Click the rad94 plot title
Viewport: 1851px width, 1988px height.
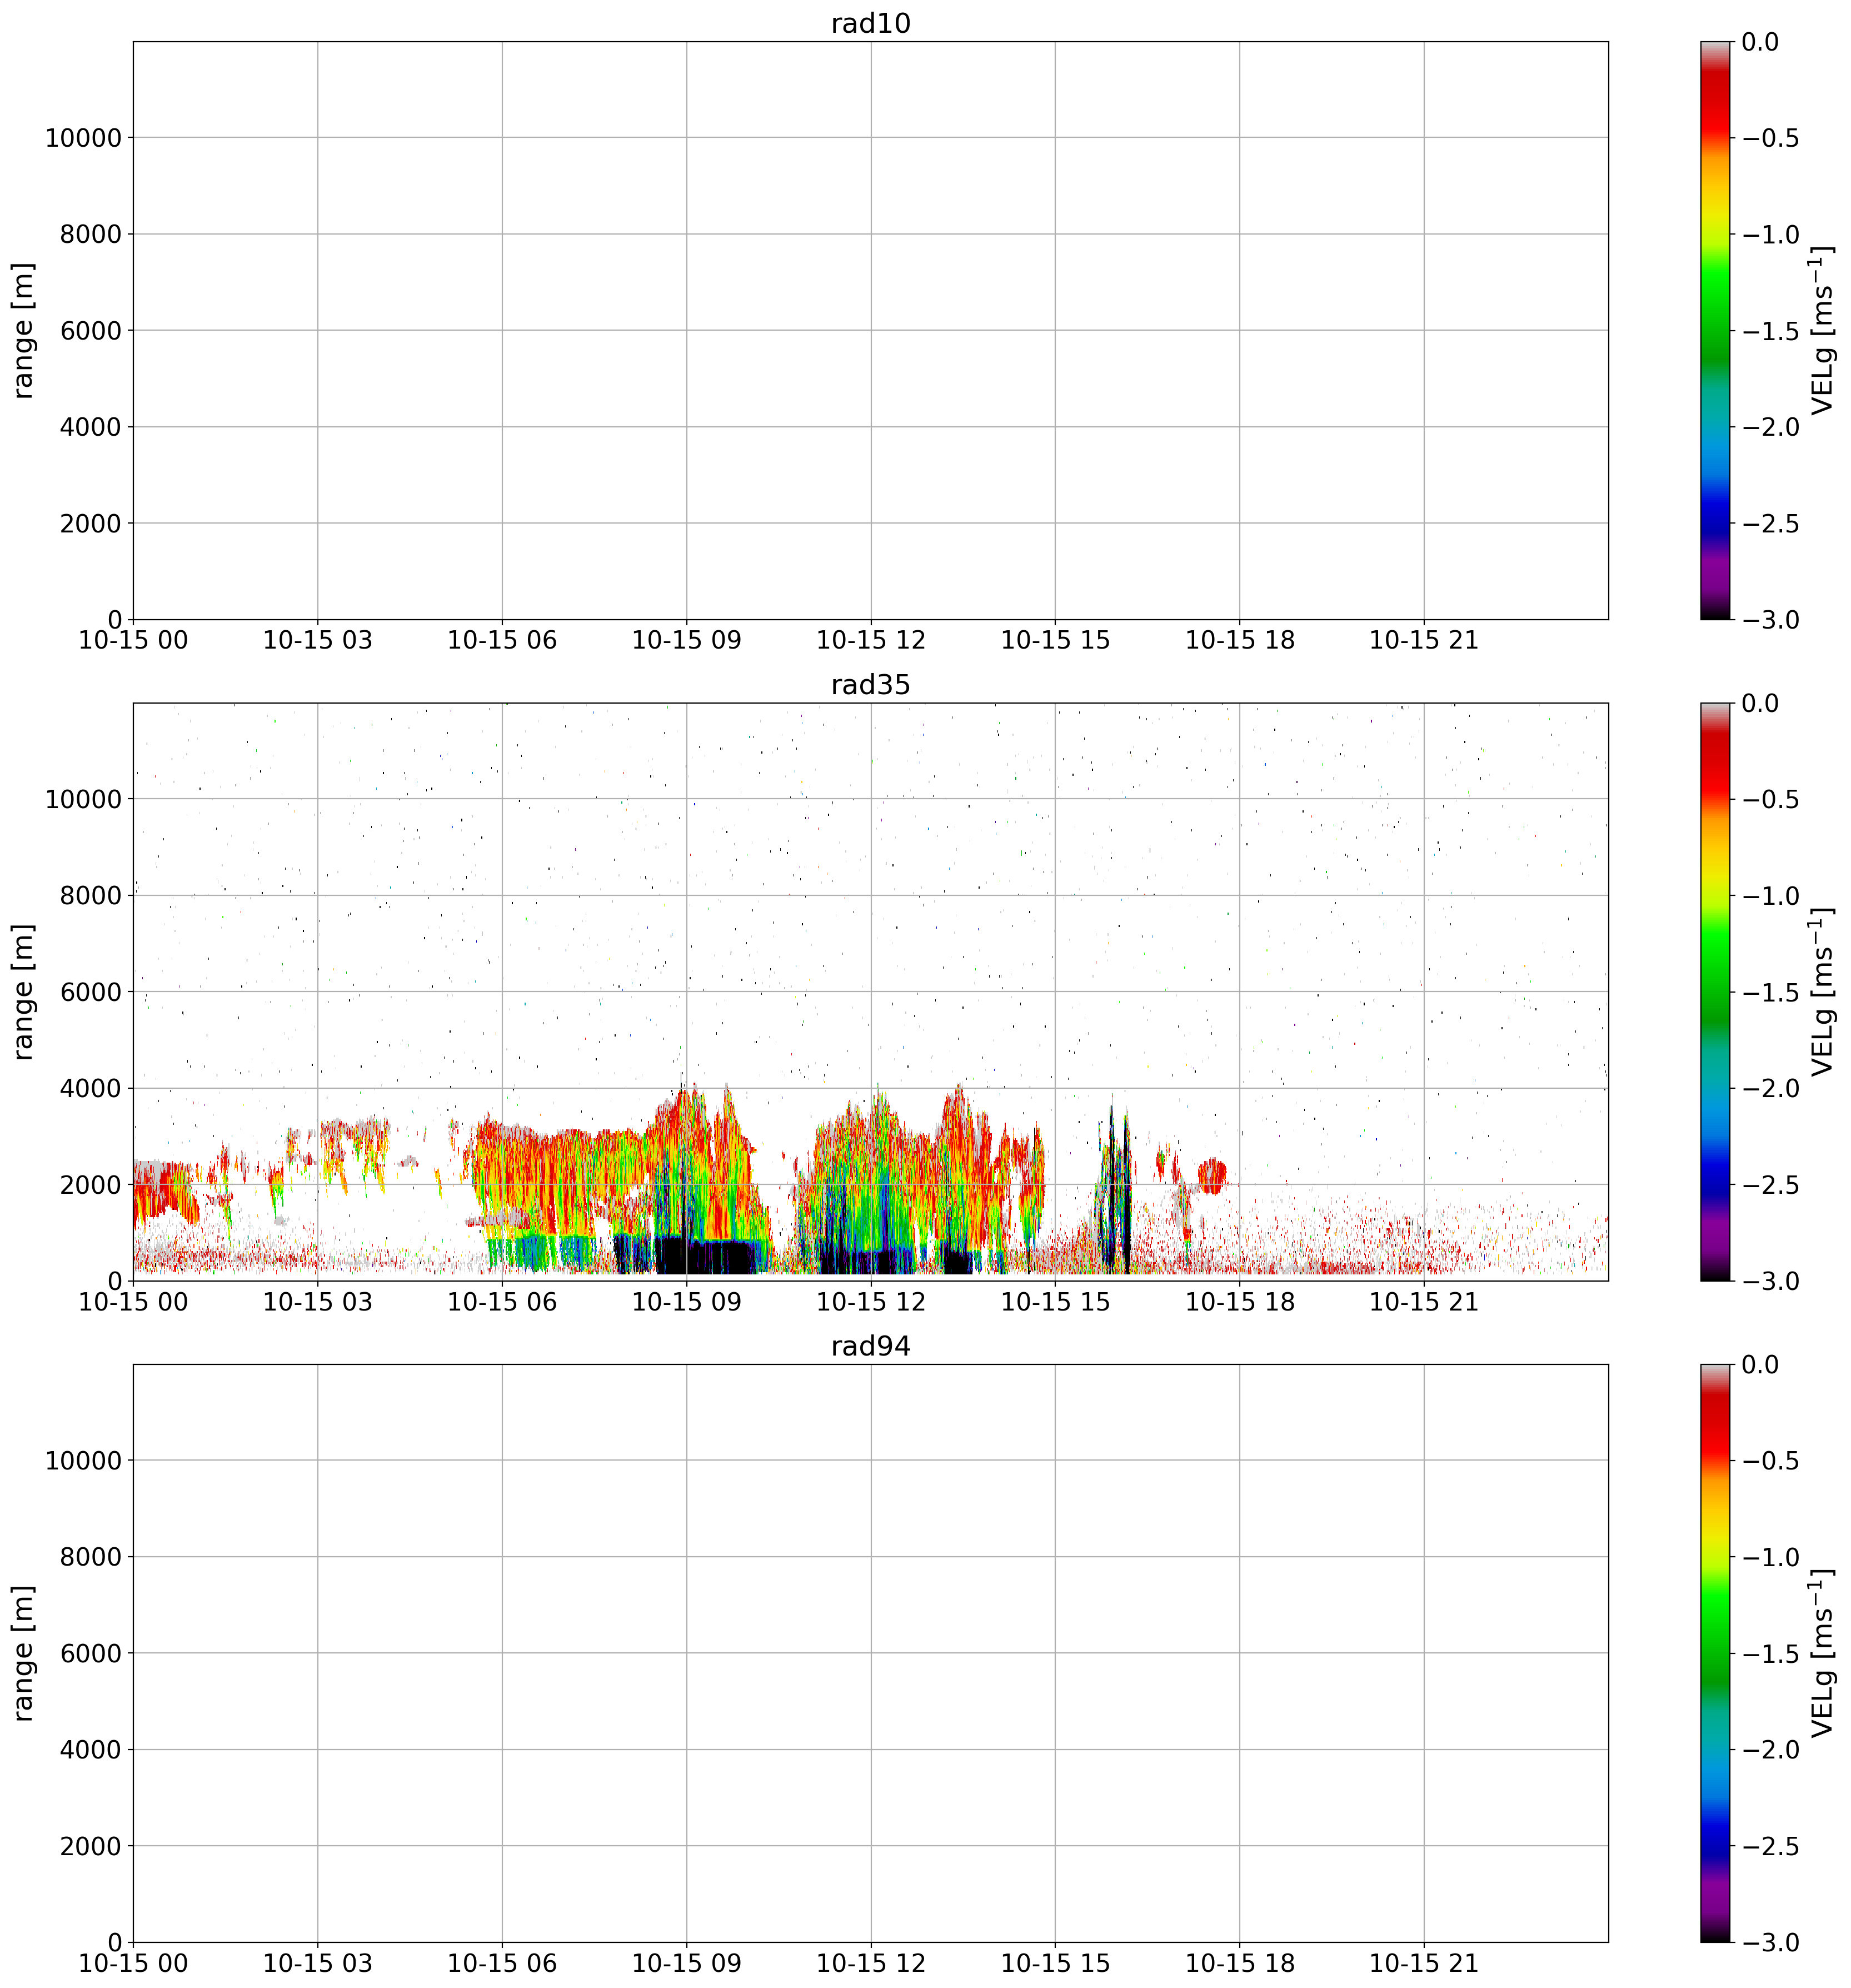(x=870, y=1346)
